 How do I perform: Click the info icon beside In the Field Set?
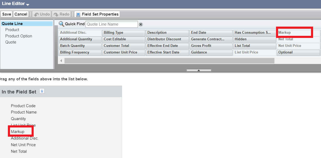tap(42, 91)
